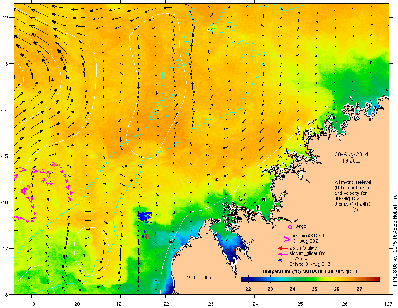398x308 pixels.
Task: Click the dark blue end of the temperature colorbar
Action: (244, 279)
